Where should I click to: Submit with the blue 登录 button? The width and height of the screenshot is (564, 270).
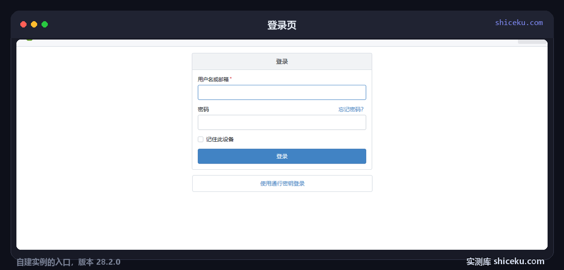pos(282,156)
